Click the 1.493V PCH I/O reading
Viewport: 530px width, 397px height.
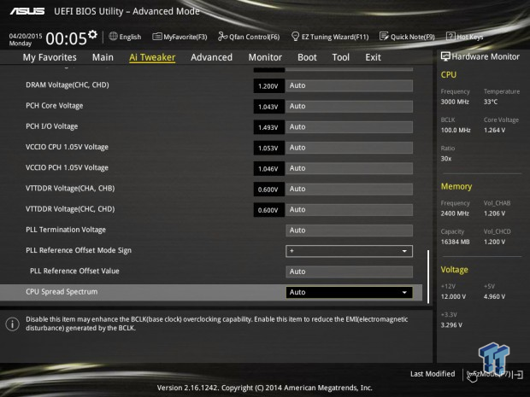click(268, 127)
